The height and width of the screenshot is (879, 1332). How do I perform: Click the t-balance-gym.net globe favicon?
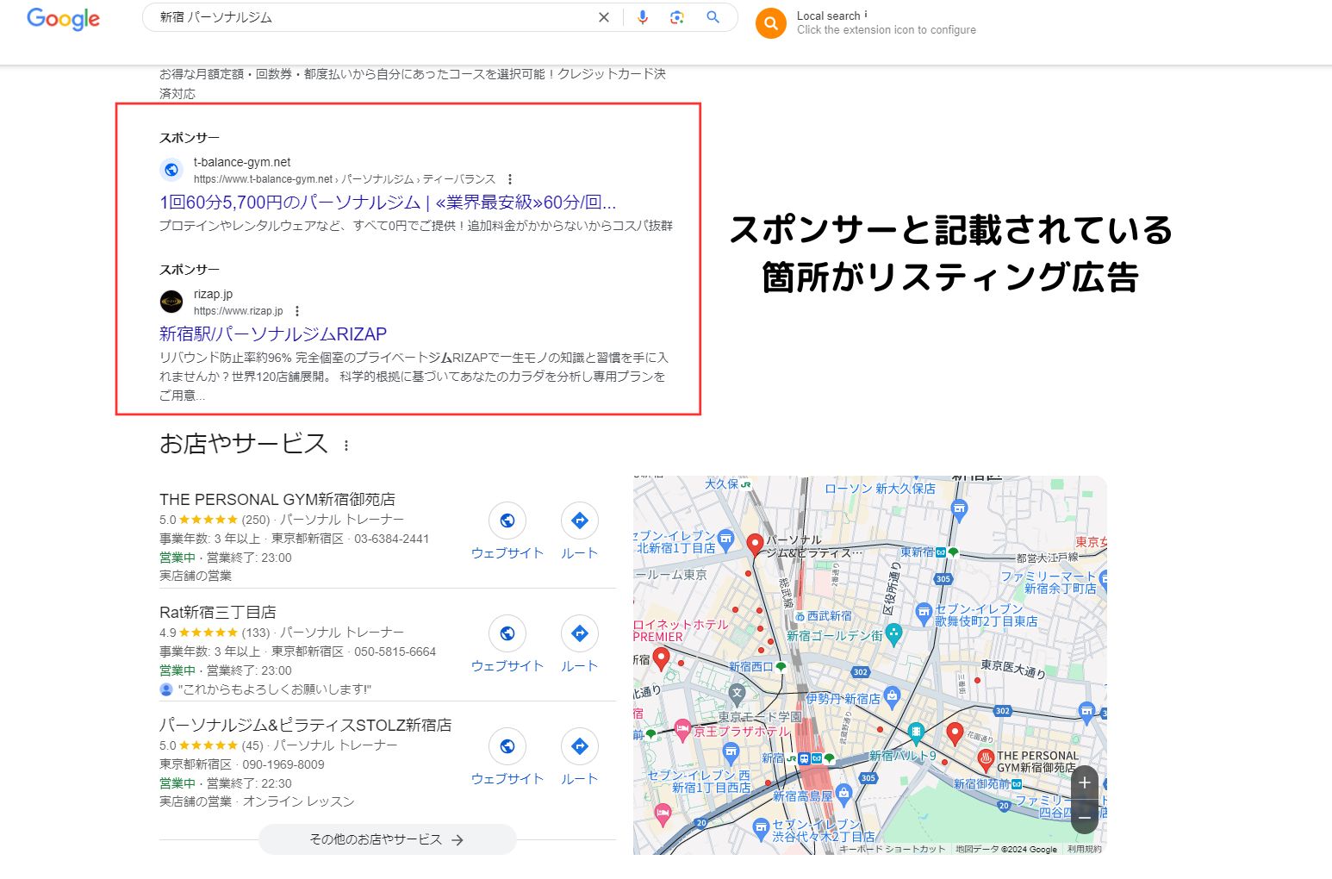(171, 170)
